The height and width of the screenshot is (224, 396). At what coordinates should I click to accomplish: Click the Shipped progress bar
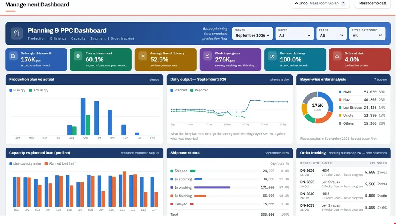point(193,171)
